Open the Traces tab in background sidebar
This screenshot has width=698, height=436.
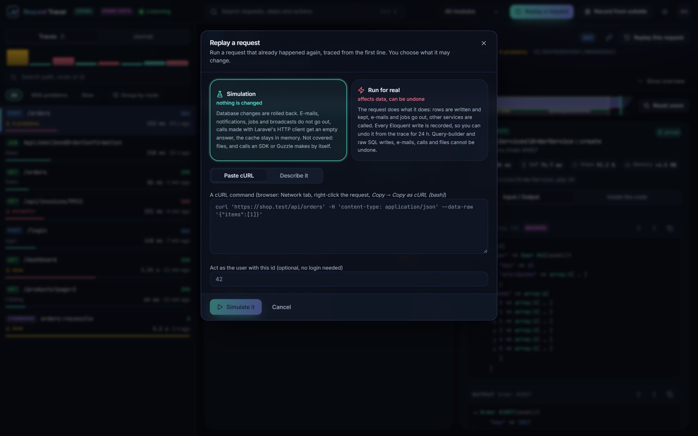[x=51, y=37]
